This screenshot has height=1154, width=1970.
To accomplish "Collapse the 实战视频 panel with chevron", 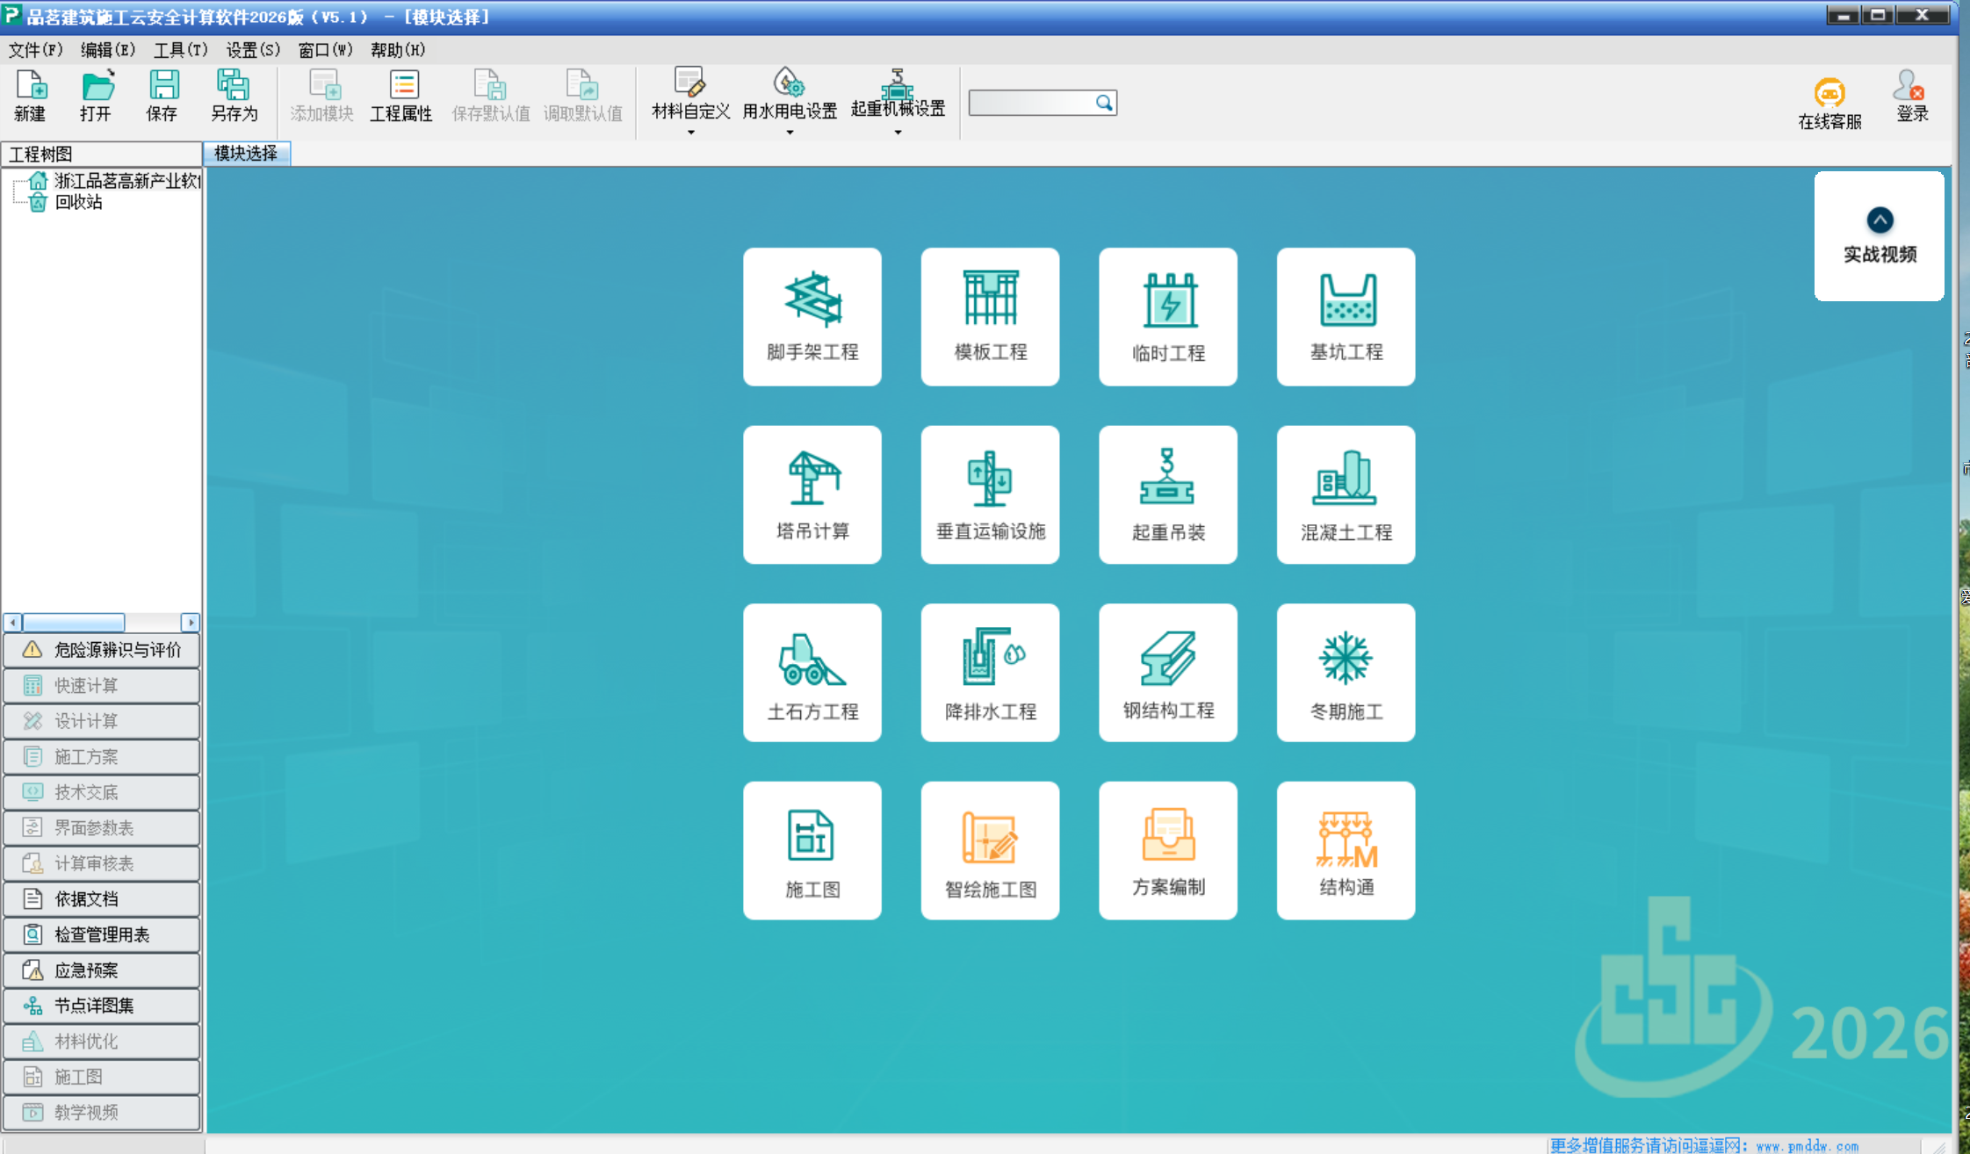I will point(1880,220).
